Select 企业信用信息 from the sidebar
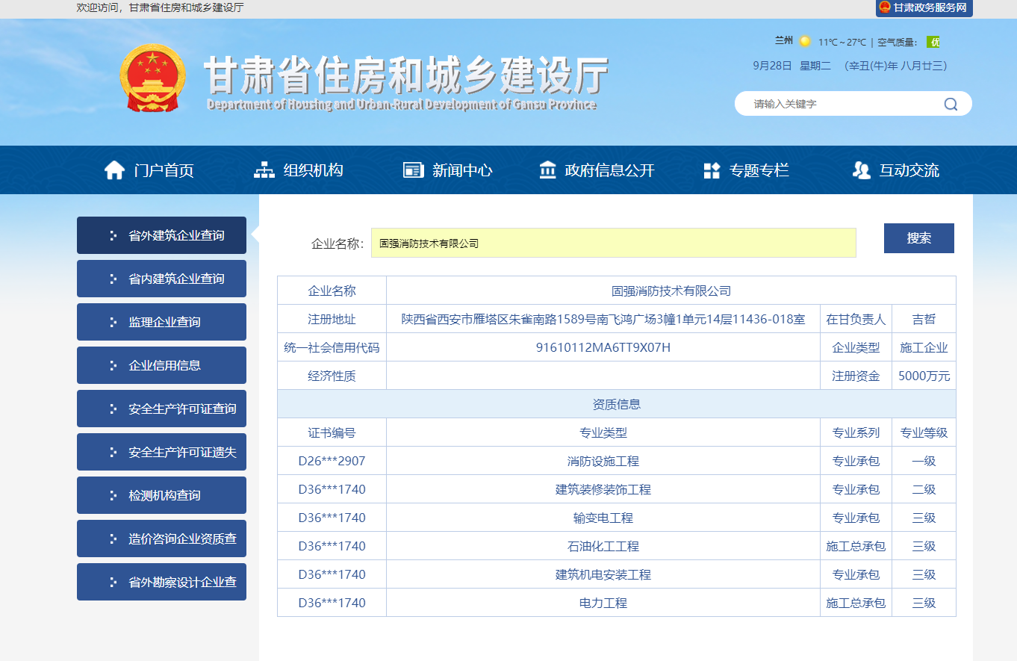Screen dimensions: 1017x661 161,365
